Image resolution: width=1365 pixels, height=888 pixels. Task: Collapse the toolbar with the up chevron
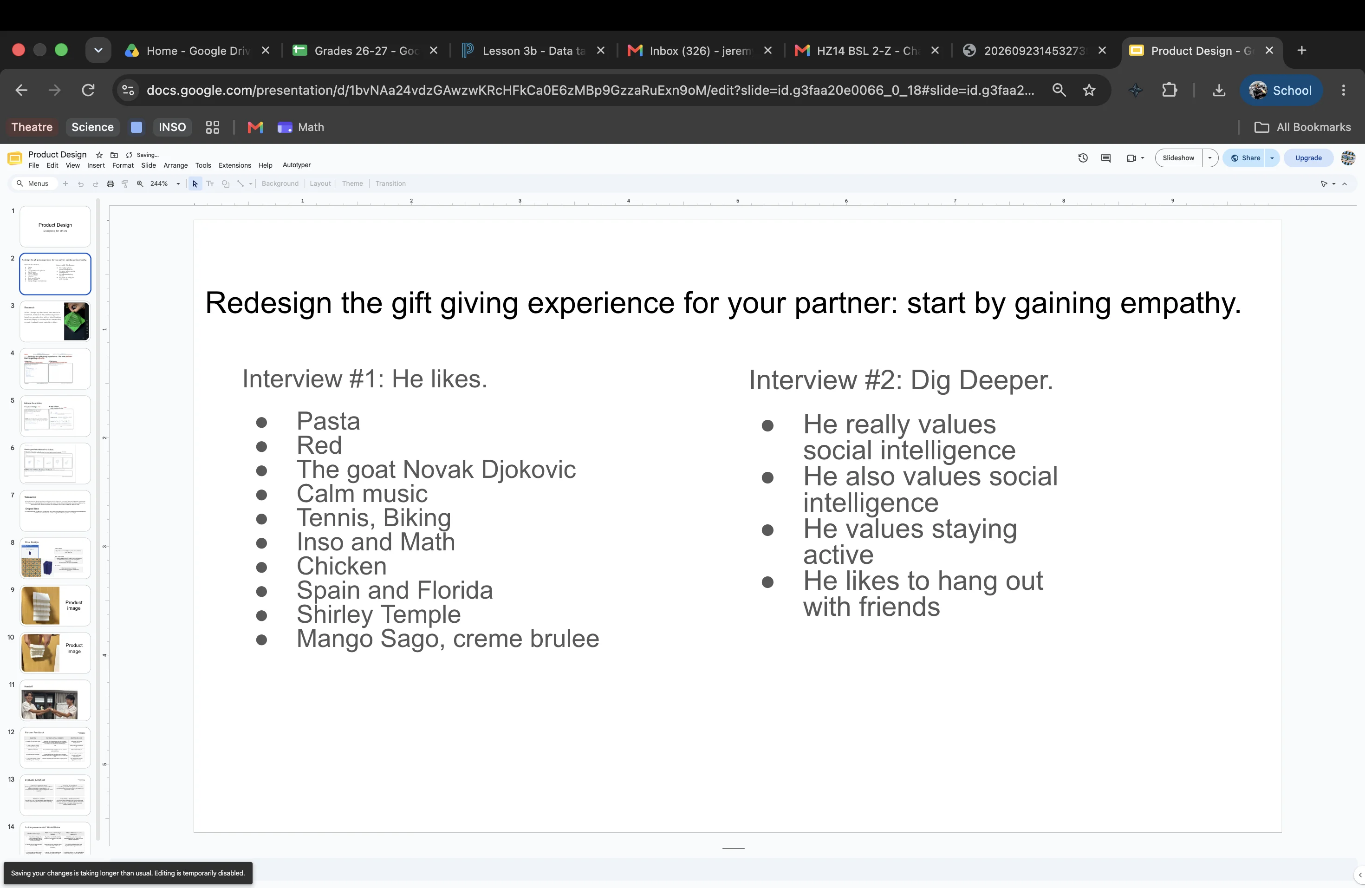[x=1345, y=184]
